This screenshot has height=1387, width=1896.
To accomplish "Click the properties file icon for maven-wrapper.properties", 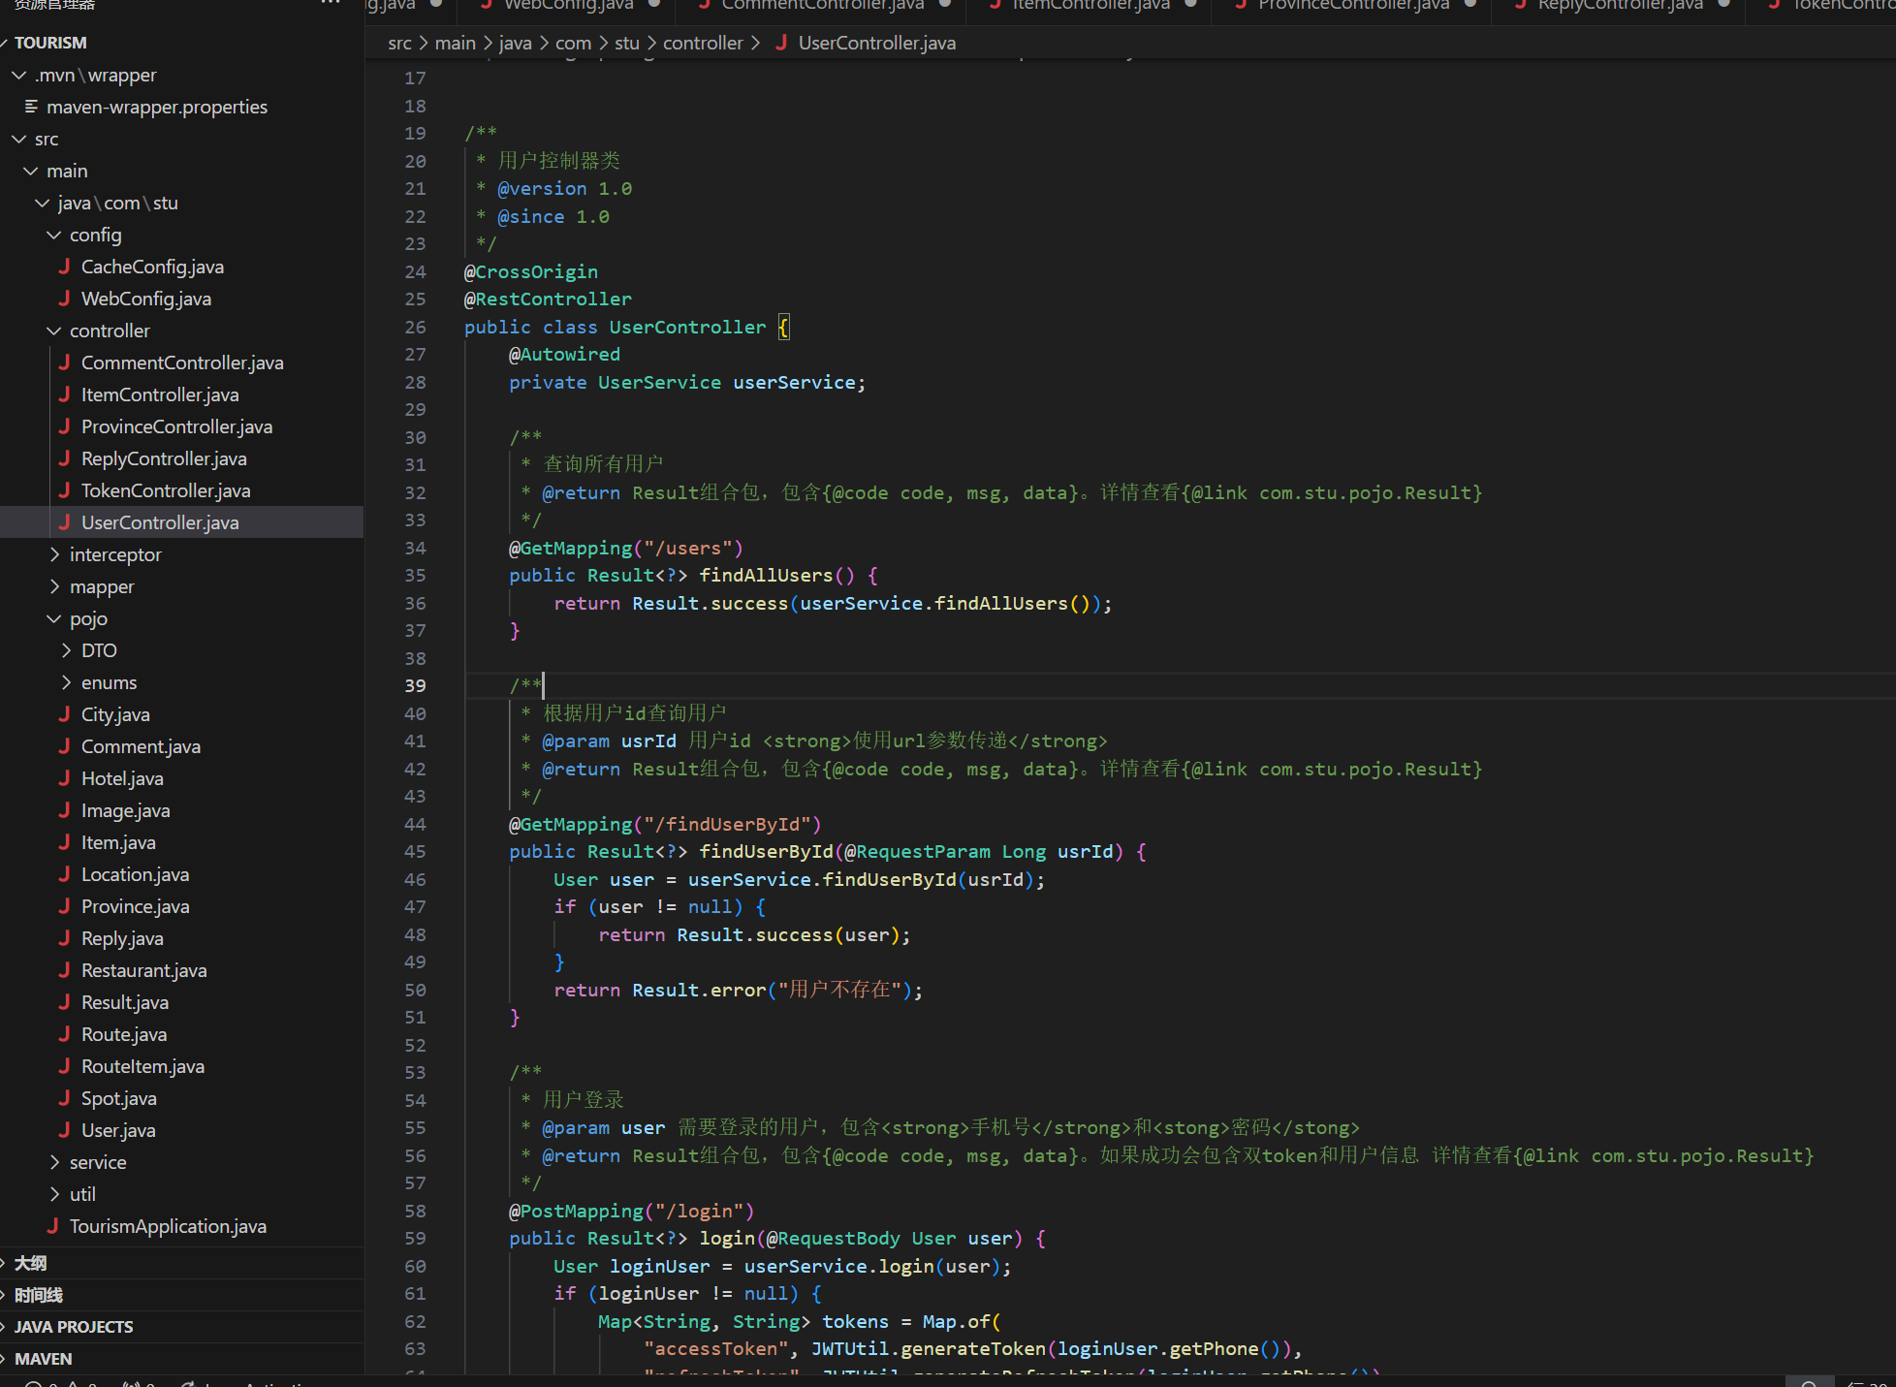I will coord(31,107).
